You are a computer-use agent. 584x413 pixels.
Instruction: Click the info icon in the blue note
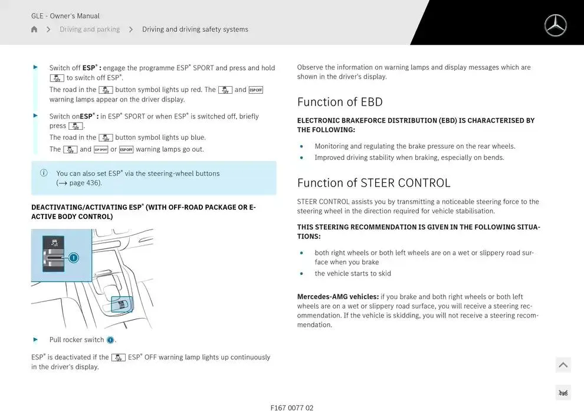(44, 173)
